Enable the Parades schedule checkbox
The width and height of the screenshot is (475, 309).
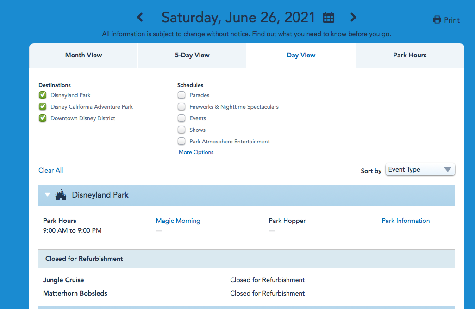(x=181, y=95)
